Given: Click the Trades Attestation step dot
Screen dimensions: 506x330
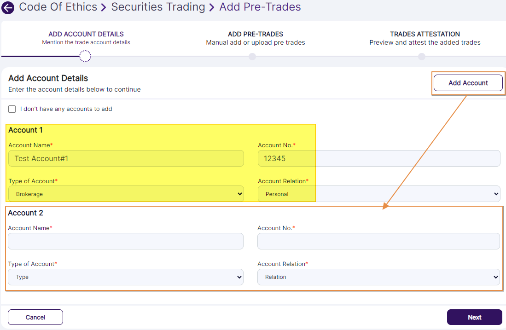Looking at the screenshot, I should pyautogui.click(x=422, y=57).
